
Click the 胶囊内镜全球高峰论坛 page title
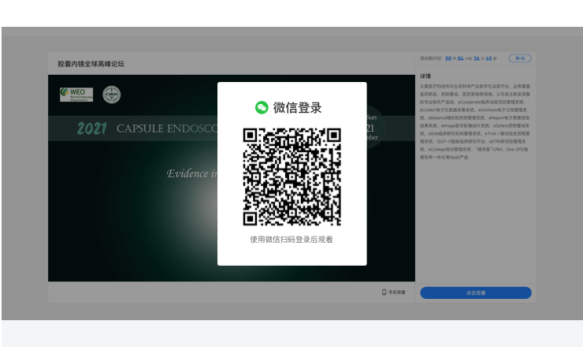(x=91, y=64)
